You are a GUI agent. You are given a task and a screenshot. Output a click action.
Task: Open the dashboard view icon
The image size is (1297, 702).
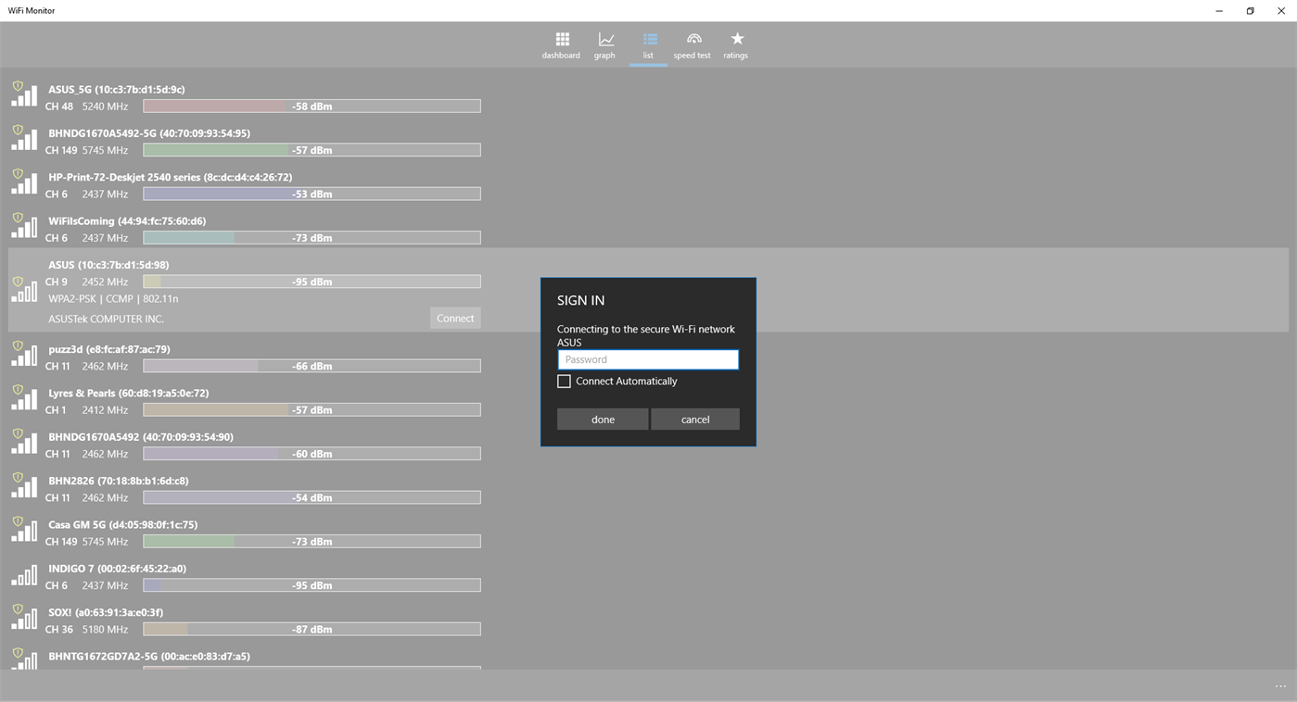click(561, 44)
